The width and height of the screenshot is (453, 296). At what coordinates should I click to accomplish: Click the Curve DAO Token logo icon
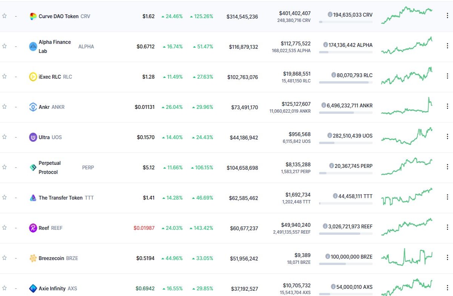click(x=33, y=16)
